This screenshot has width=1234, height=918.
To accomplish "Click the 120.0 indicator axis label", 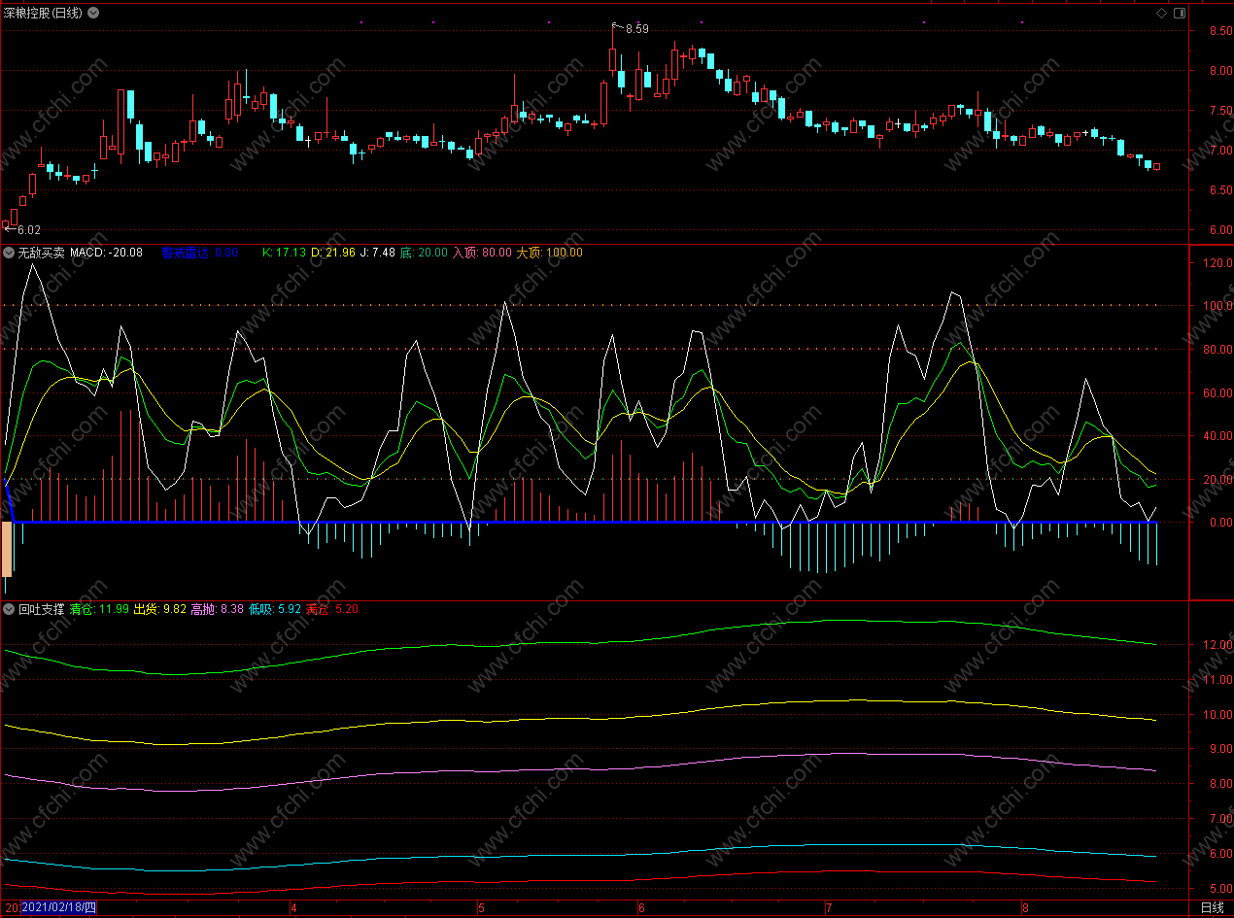I will [x=1217, y=263].
